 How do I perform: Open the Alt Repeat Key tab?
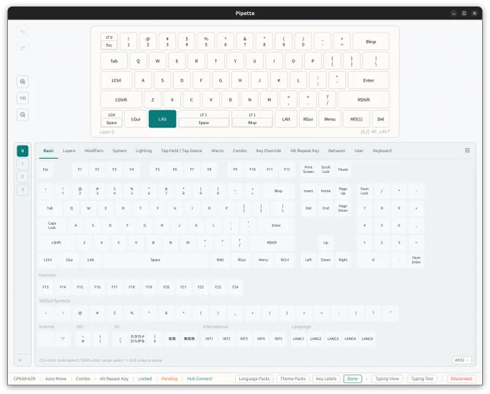pos(305,151)
